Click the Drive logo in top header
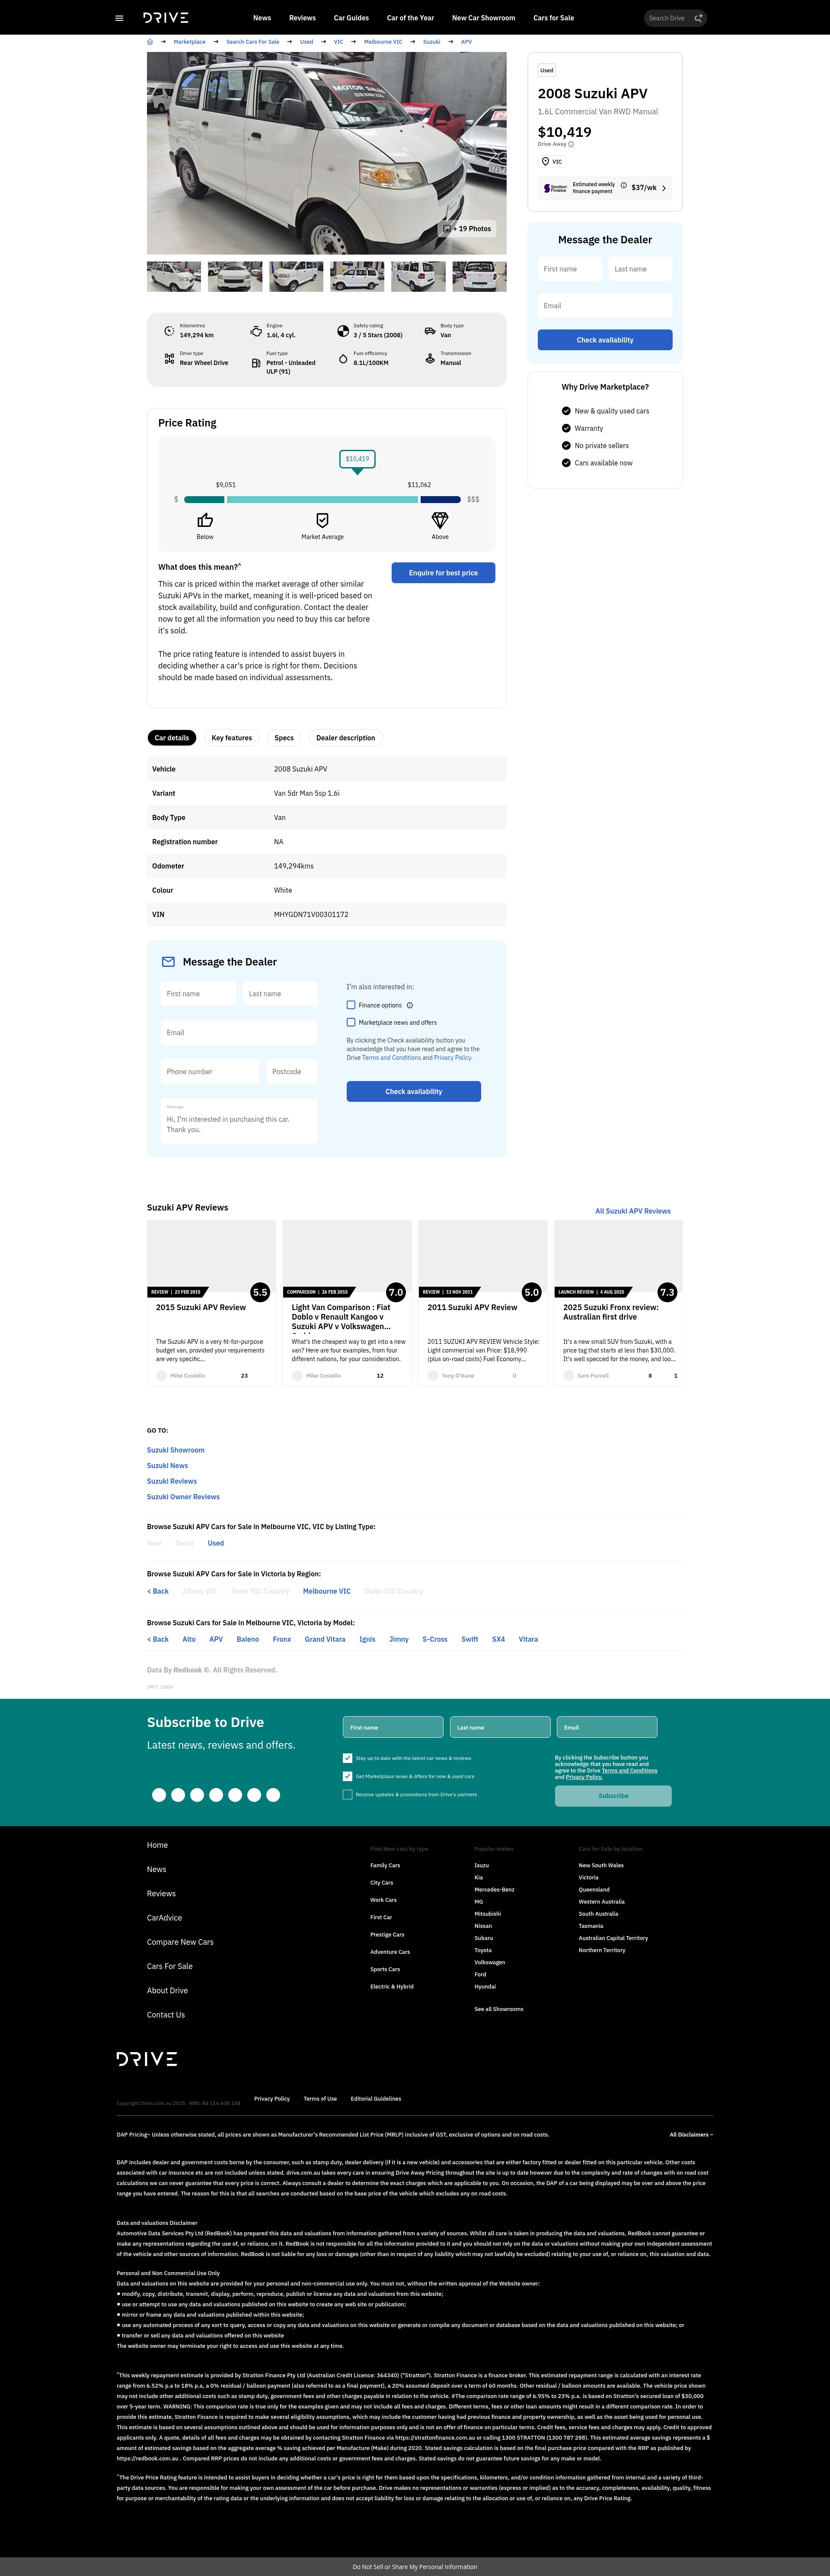This screenshot has width=830, height=2576. pos(166,18)
